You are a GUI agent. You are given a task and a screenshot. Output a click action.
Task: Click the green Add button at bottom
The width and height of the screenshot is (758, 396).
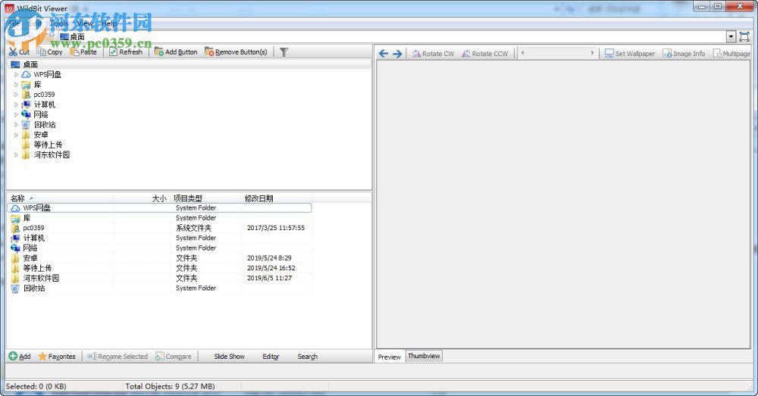[x=20, y=357]
